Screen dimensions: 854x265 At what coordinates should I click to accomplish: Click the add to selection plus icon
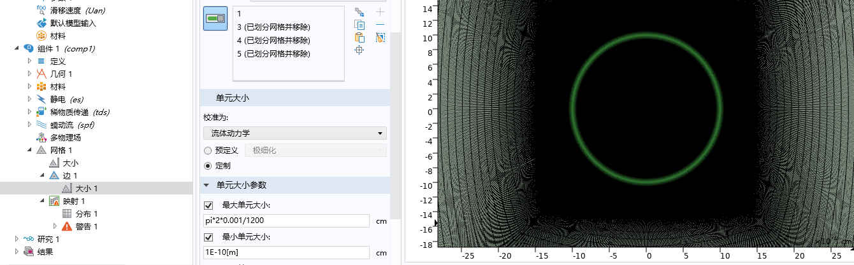pyautogui.click(x=380, y=12)
